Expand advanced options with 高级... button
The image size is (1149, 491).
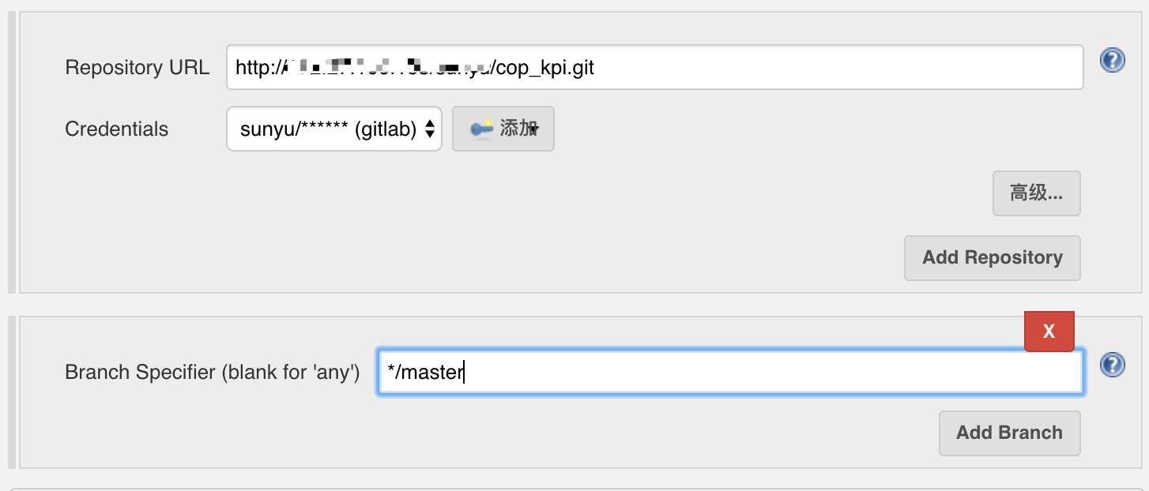(x=1036, y=193)
